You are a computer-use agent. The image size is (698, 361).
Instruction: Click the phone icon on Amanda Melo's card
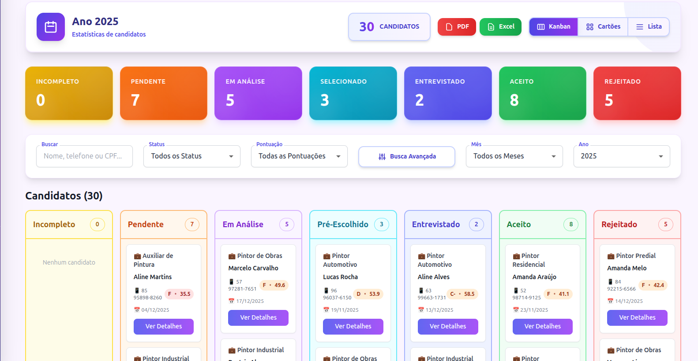click(610, 282)
